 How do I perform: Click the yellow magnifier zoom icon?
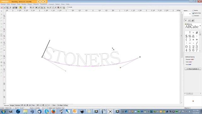[x=20, y=8]
